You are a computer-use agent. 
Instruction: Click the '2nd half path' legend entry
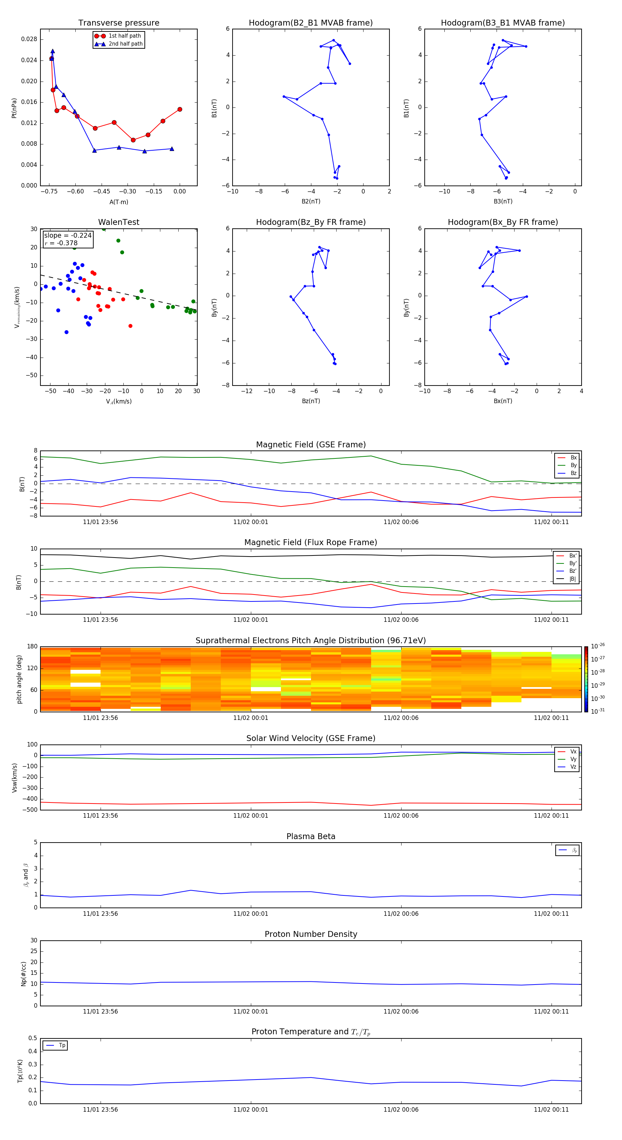tap(119, 44)
